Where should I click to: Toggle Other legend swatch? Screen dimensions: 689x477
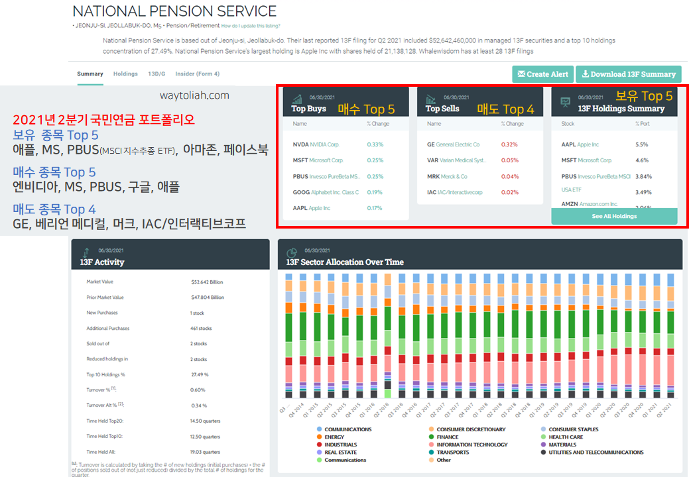coord(432,460)
